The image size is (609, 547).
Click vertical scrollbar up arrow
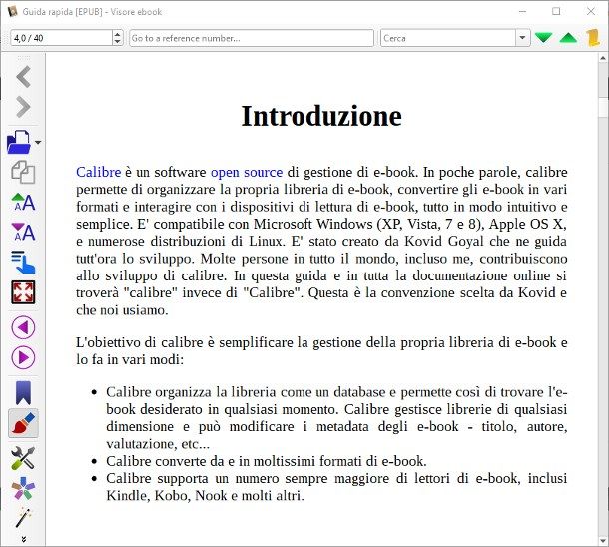(603, 58)
